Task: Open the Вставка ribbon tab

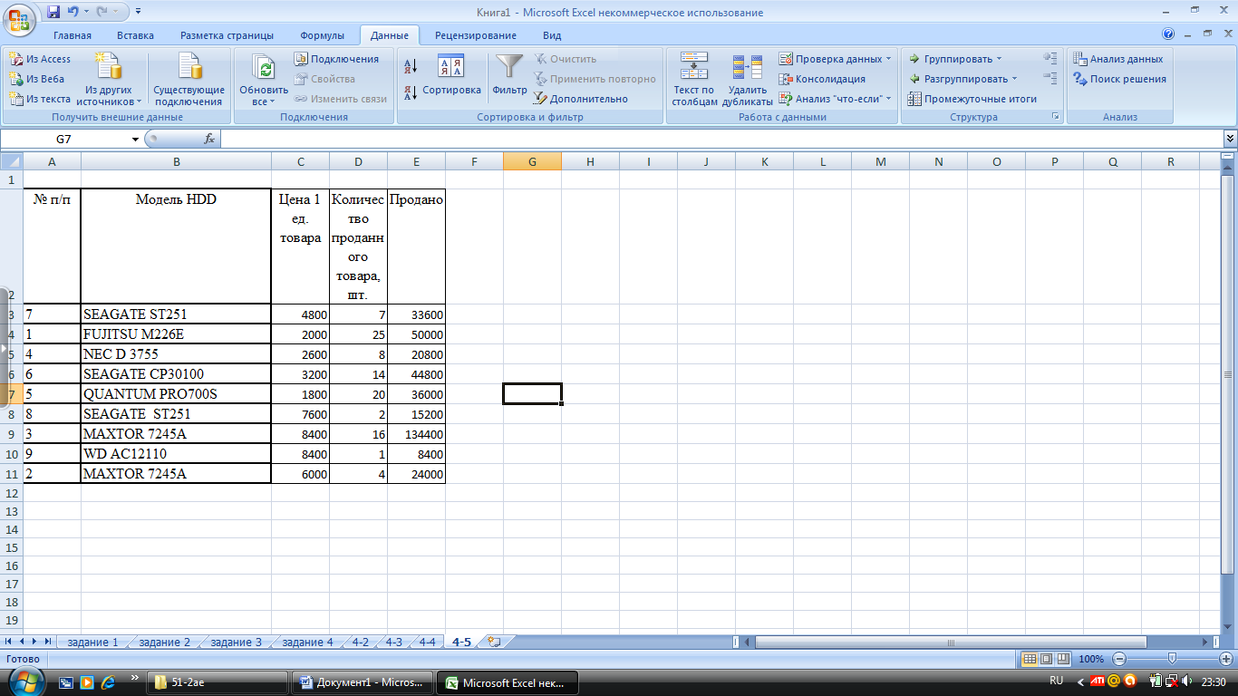Action: [x=135, y=35]
